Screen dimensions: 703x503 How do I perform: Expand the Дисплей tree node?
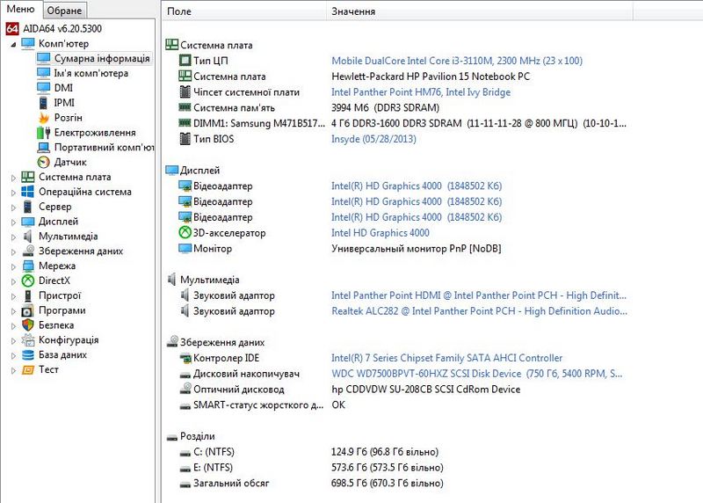[x=12, y=222]
